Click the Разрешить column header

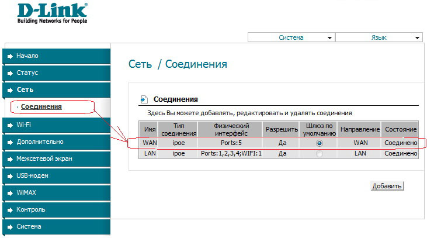282,129
